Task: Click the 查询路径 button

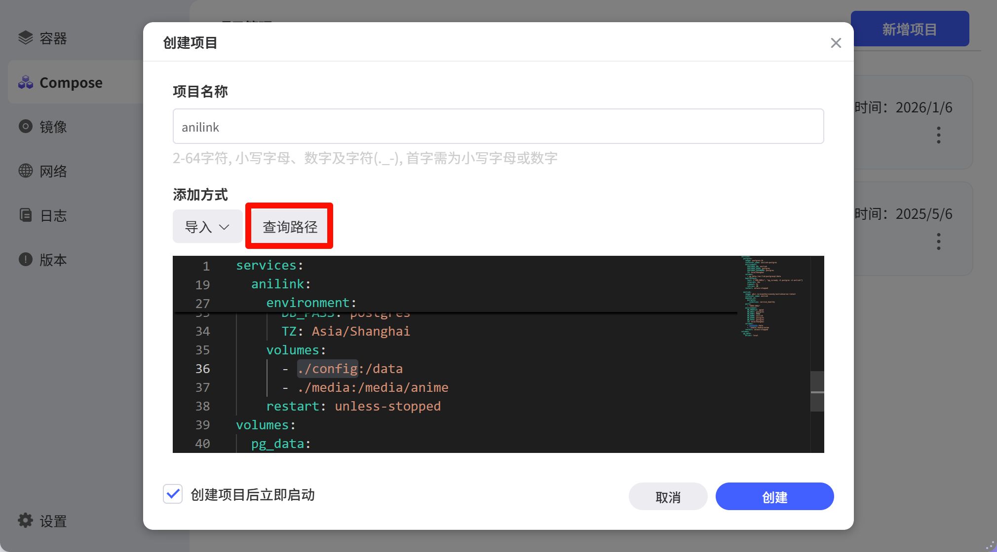Action: 290,227
